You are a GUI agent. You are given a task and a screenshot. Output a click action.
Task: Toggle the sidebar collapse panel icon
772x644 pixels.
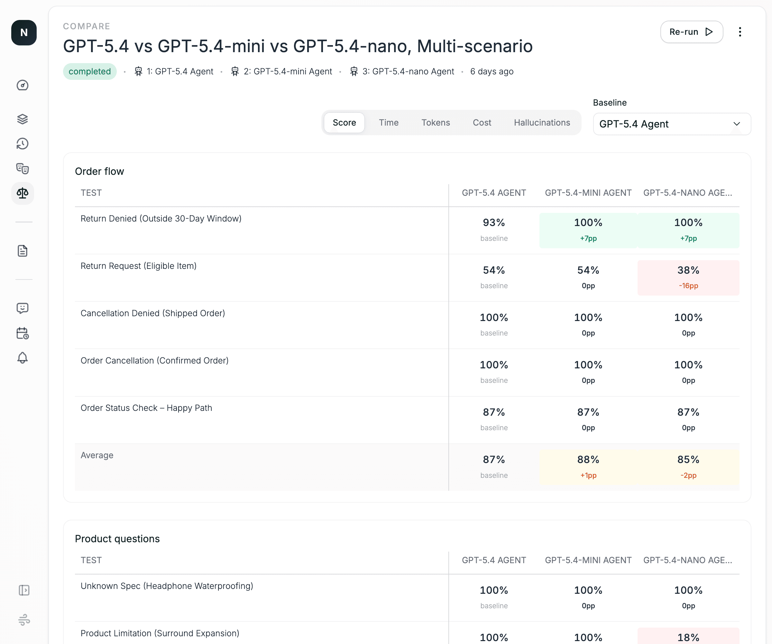pyautogui.click(x=24, y=590)
